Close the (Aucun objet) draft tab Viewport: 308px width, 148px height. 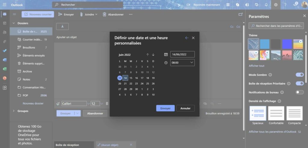tap(131, 145)
